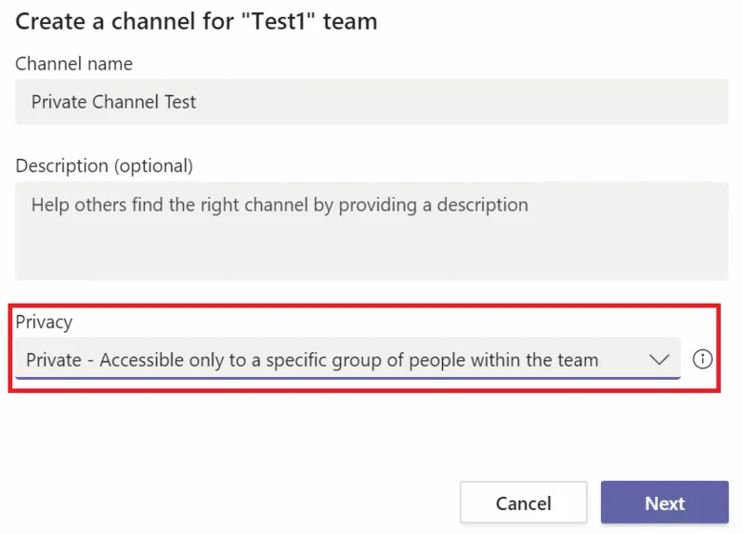Click the info icon beside Privacy dropdown
The height and width of the screenshot is (534, 743).
[x=702, y=359]
